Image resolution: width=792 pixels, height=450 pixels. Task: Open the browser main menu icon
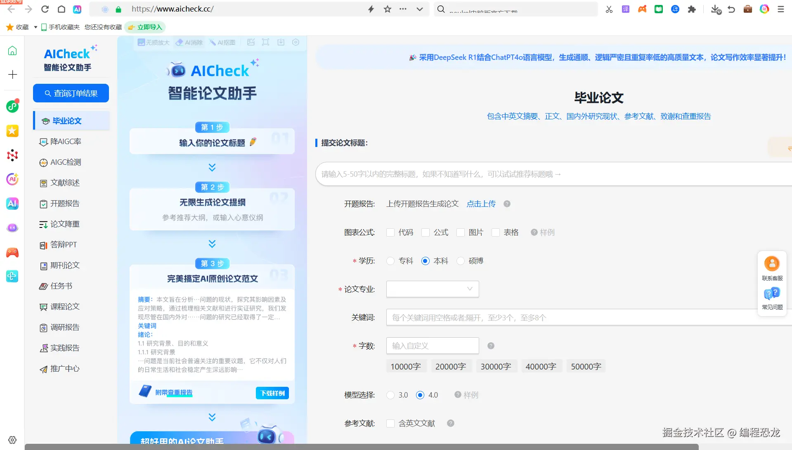click(x=781, y=9)
